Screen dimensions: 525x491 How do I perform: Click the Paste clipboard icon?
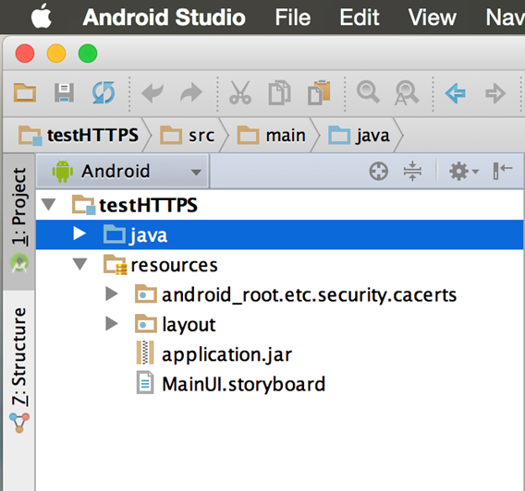pyautogui.click(x=319, y=92)
